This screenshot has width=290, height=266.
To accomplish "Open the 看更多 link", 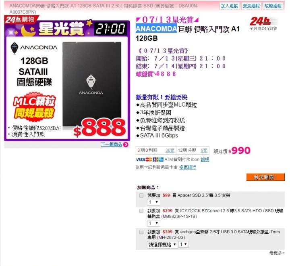I will point(277,253).
